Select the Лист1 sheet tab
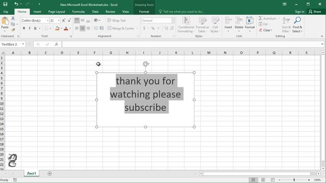Image resolution: width=326 pixels, height=183 pixels. click(x=32, y=173)
